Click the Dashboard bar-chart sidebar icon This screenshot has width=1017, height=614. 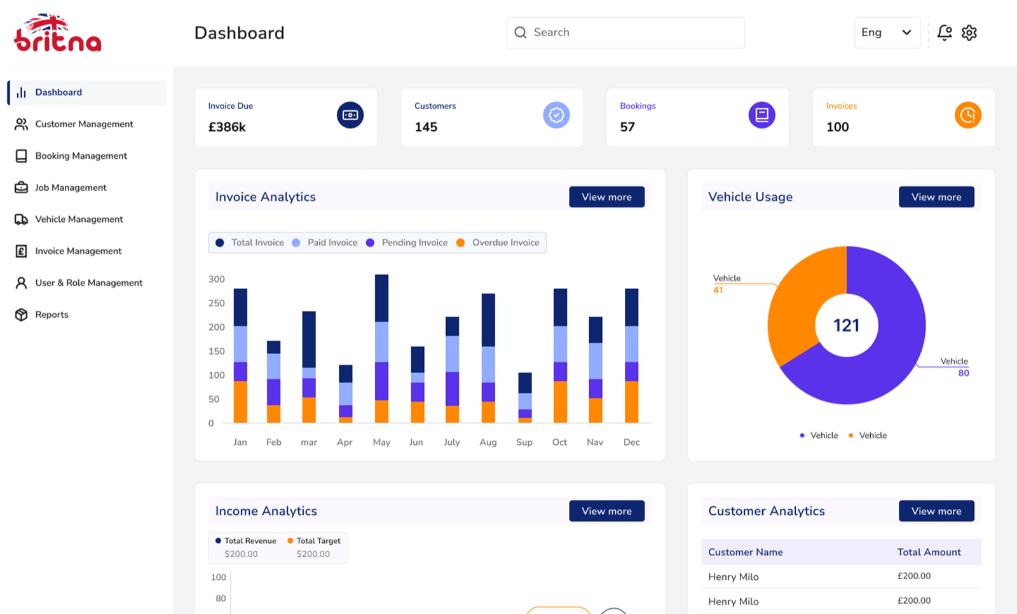tap(21, 92)
